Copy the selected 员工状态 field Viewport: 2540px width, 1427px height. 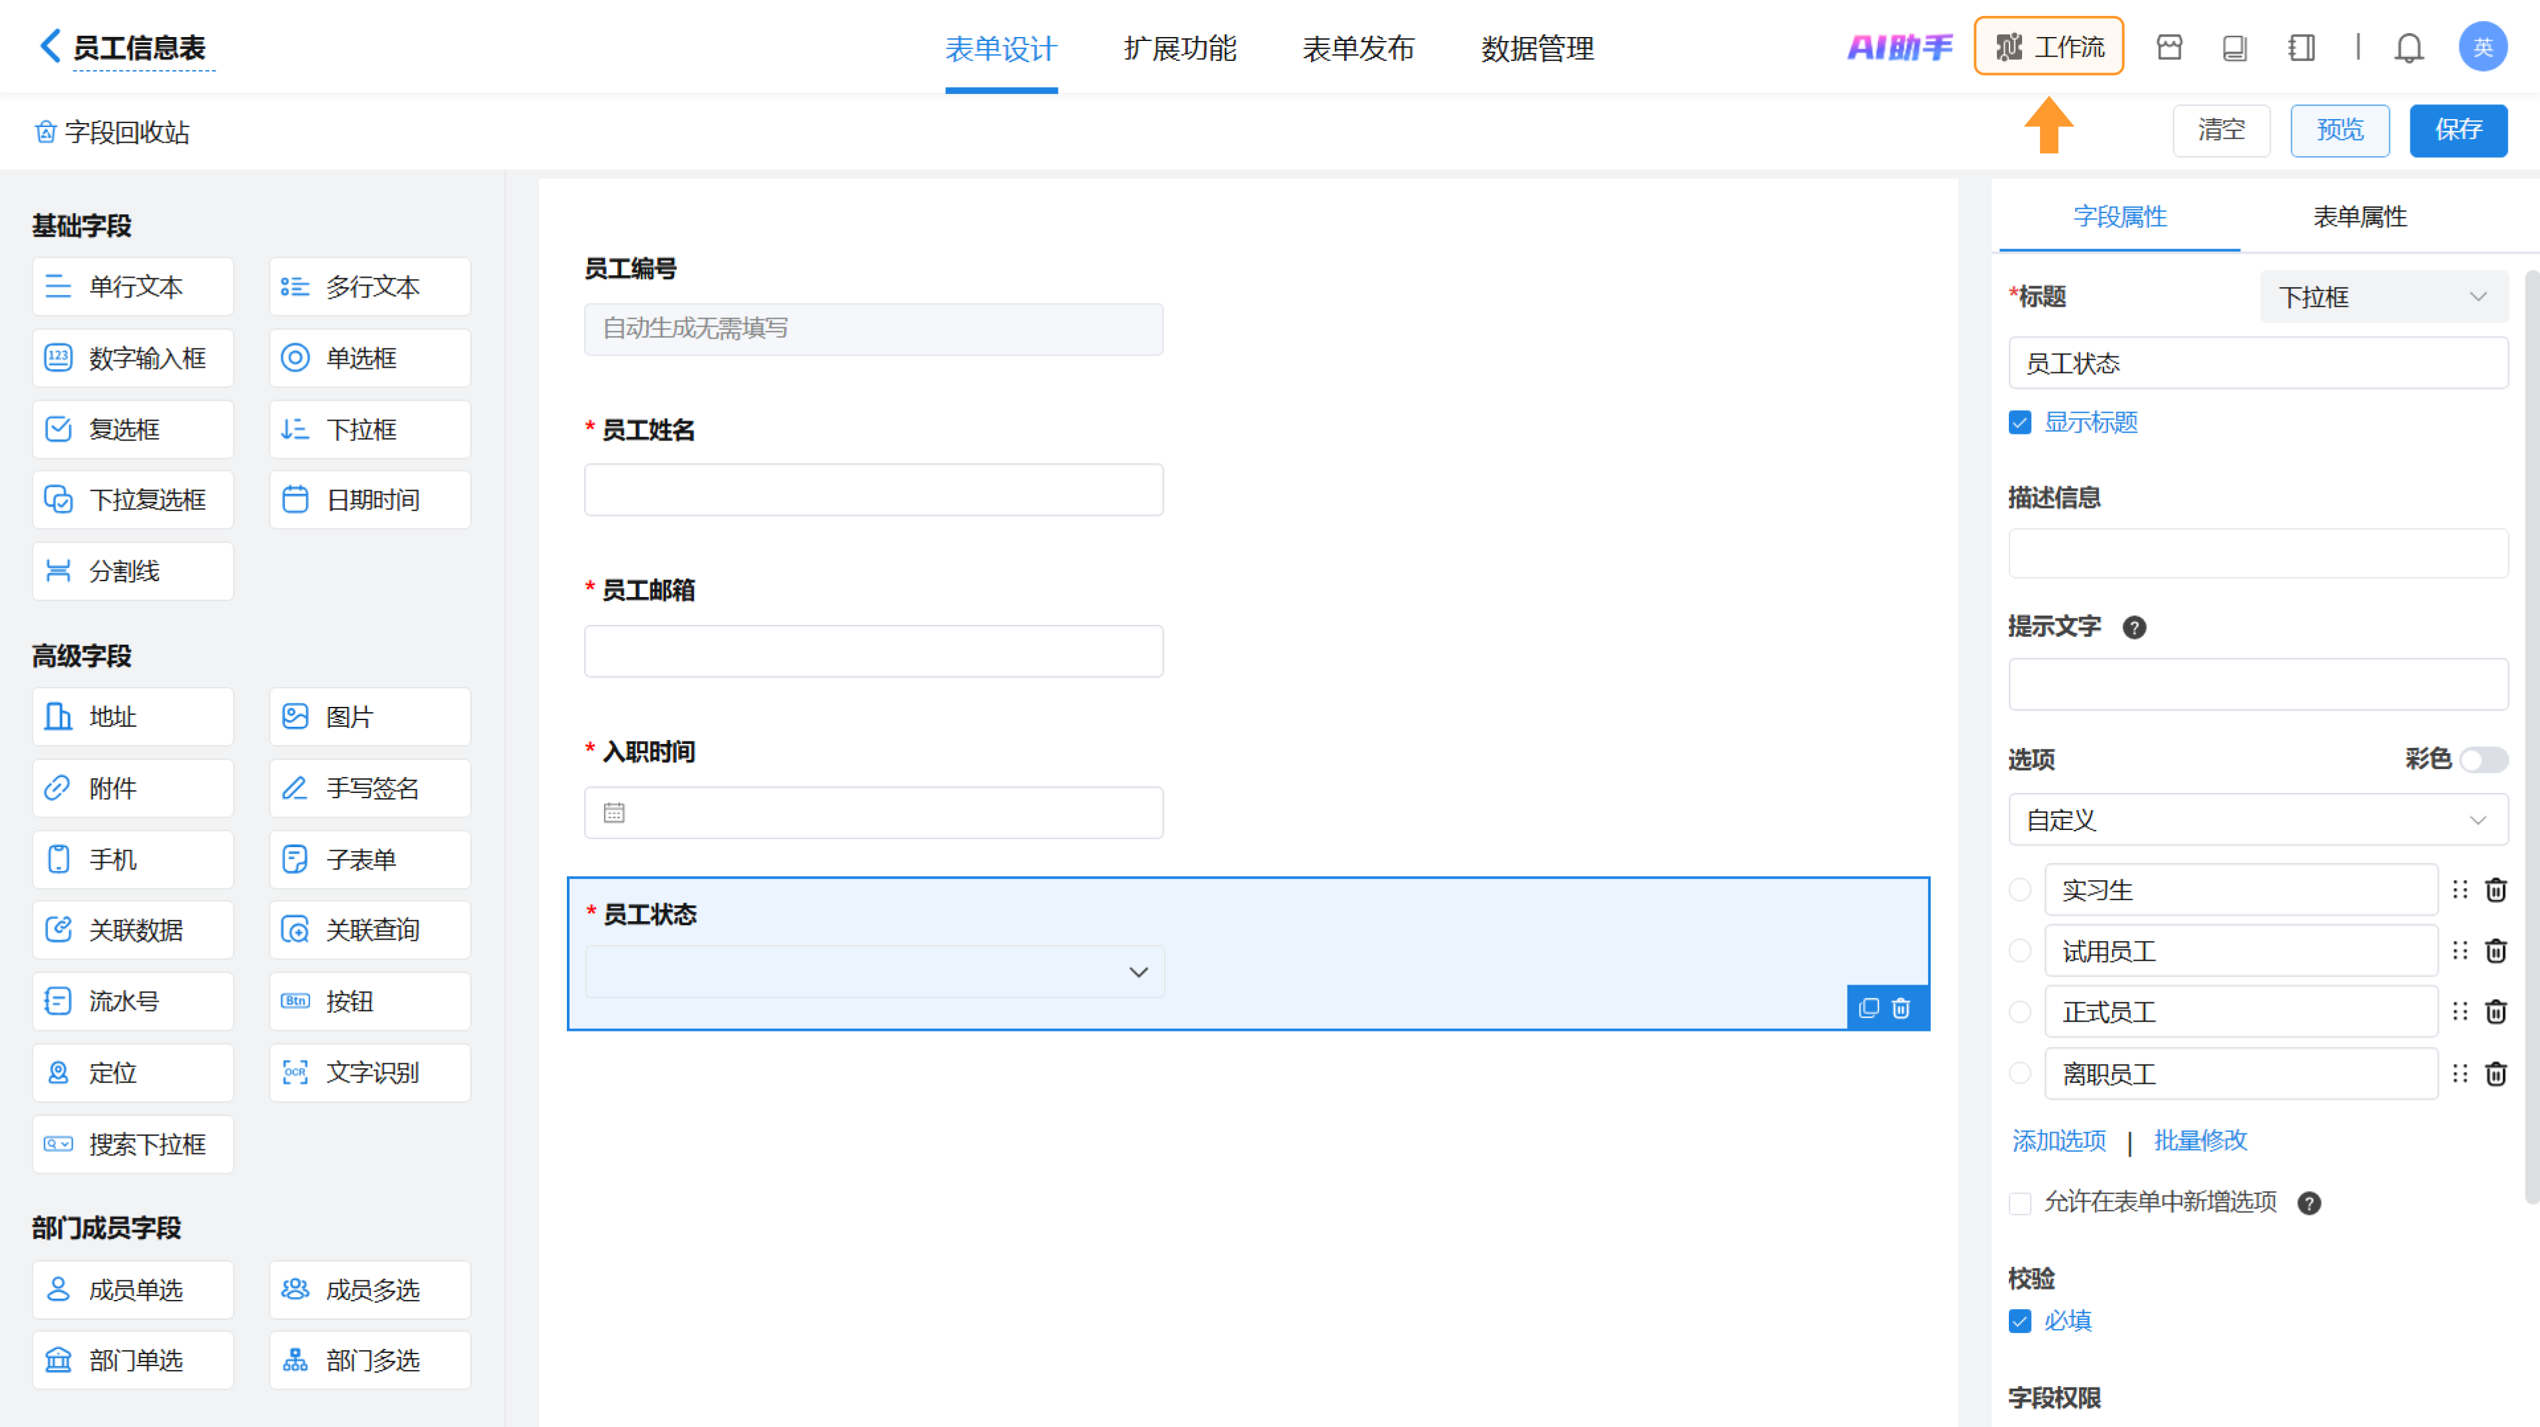click(1869, 1007)
